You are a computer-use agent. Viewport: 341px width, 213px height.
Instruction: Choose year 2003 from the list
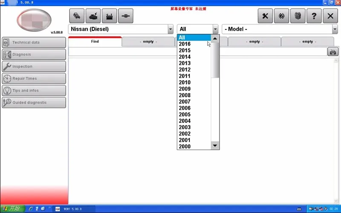pos(194,127)
